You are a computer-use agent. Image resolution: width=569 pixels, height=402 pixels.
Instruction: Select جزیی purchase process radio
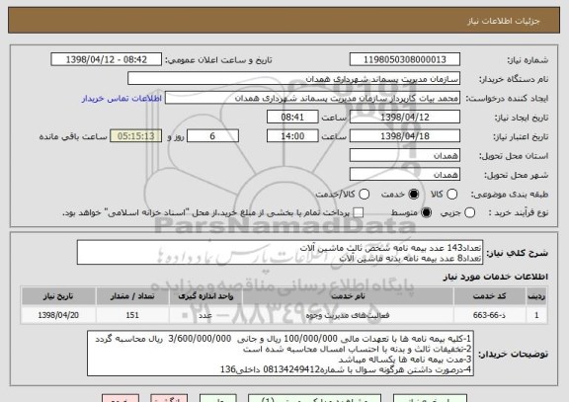tap(469, 213)
